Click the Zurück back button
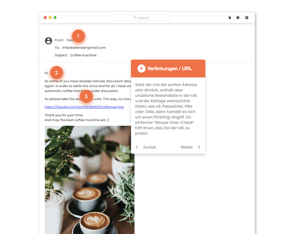The height and width of the screenshot is (234, 283). 150,147
